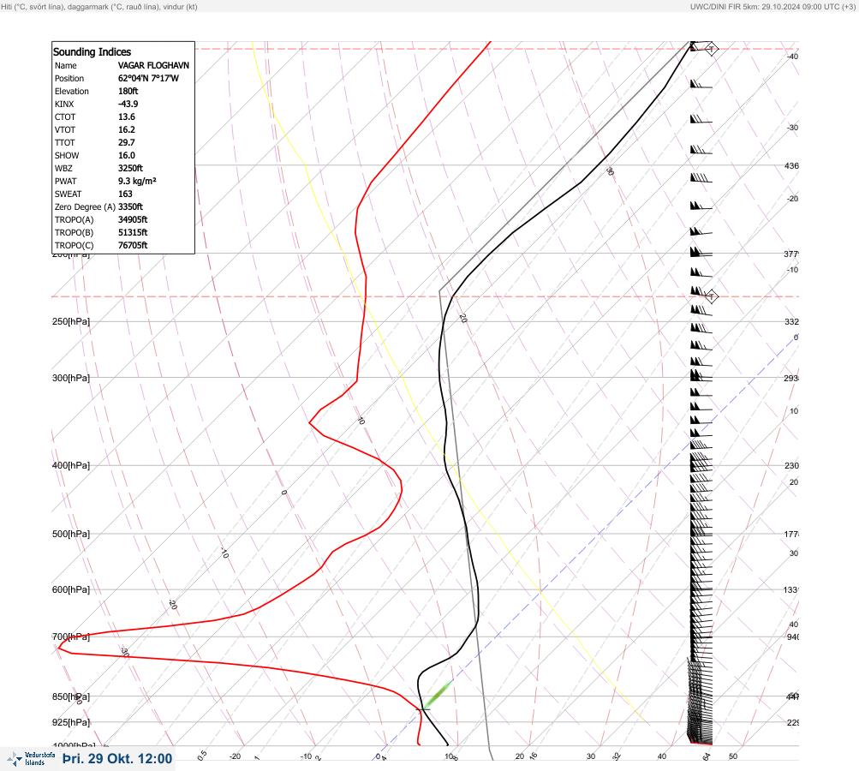The image size is (859, 771).
Task: Click the upper tropopause diamond T marker
Action: pos(711,49)
